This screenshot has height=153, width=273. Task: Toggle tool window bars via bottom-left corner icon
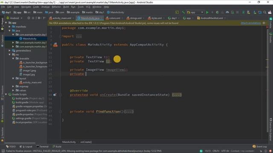[x=3, y=151]
